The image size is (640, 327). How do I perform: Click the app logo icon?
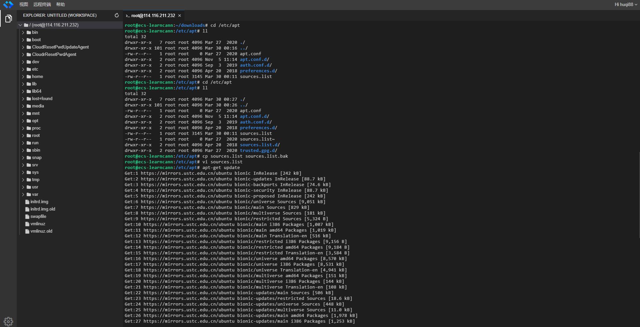[8, 4]
